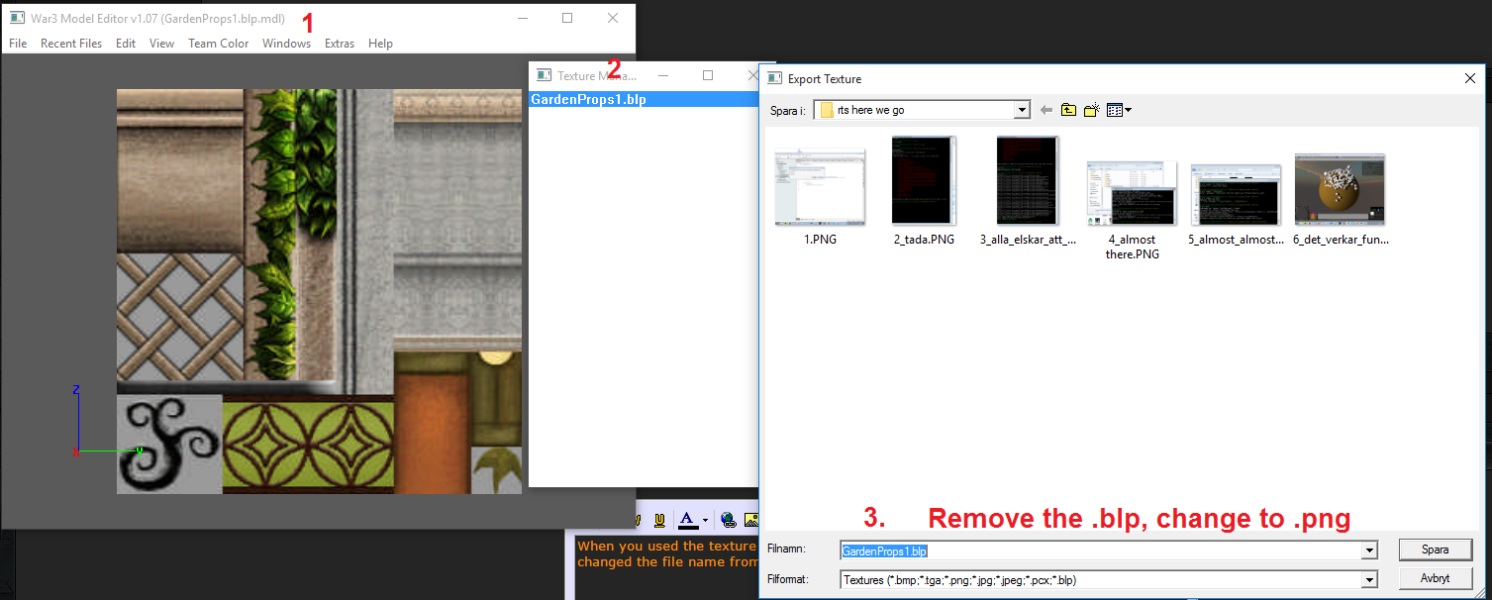The height and width of the screenshot is (600, 1492).
Task: Open the font color dropdown arrow
Action: coord(705,520)
